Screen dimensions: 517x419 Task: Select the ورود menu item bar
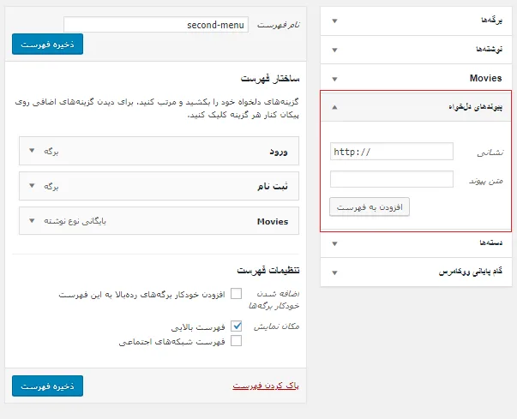click(159, 151)
